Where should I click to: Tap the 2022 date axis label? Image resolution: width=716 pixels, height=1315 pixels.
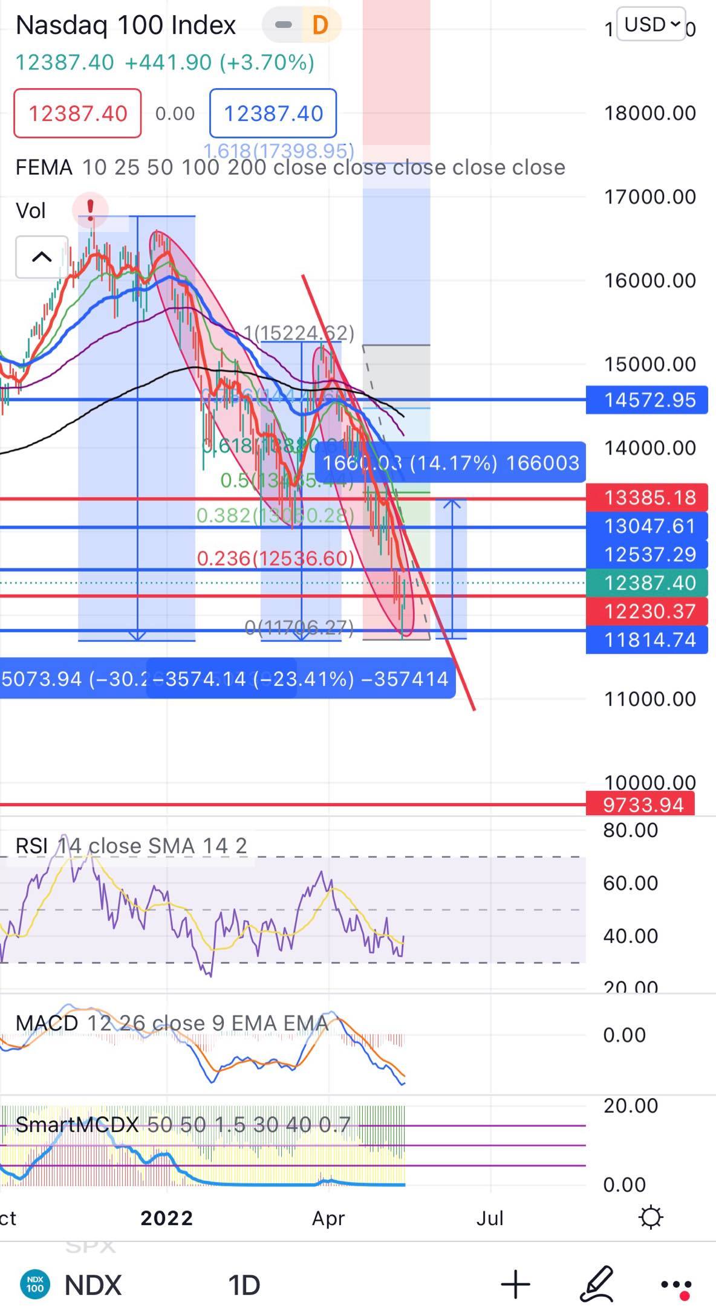[x=167, y=1218]
